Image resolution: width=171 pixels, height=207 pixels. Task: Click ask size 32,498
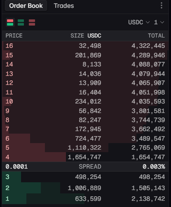[90, 46]
